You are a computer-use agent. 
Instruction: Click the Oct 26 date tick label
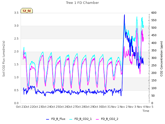pos(63,107)
